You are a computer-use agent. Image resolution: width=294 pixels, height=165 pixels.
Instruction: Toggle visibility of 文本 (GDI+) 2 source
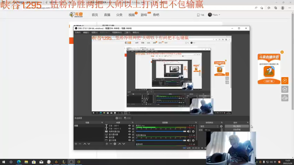(129, 129)
